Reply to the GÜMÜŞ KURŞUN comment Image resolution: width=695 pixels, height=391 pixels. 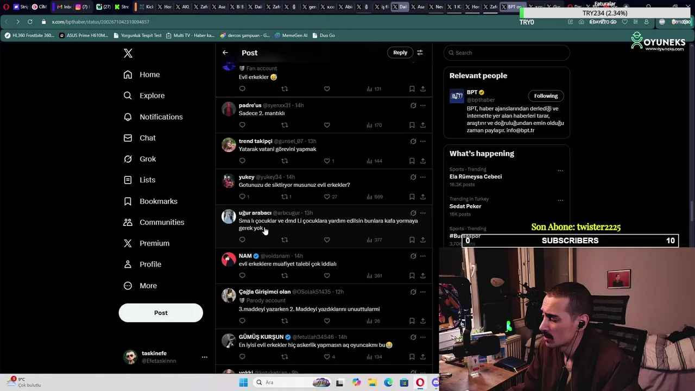[242, 357]
